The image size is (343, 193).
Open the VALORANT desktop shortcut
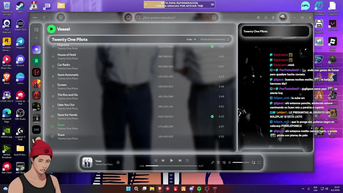click(333, 25)
